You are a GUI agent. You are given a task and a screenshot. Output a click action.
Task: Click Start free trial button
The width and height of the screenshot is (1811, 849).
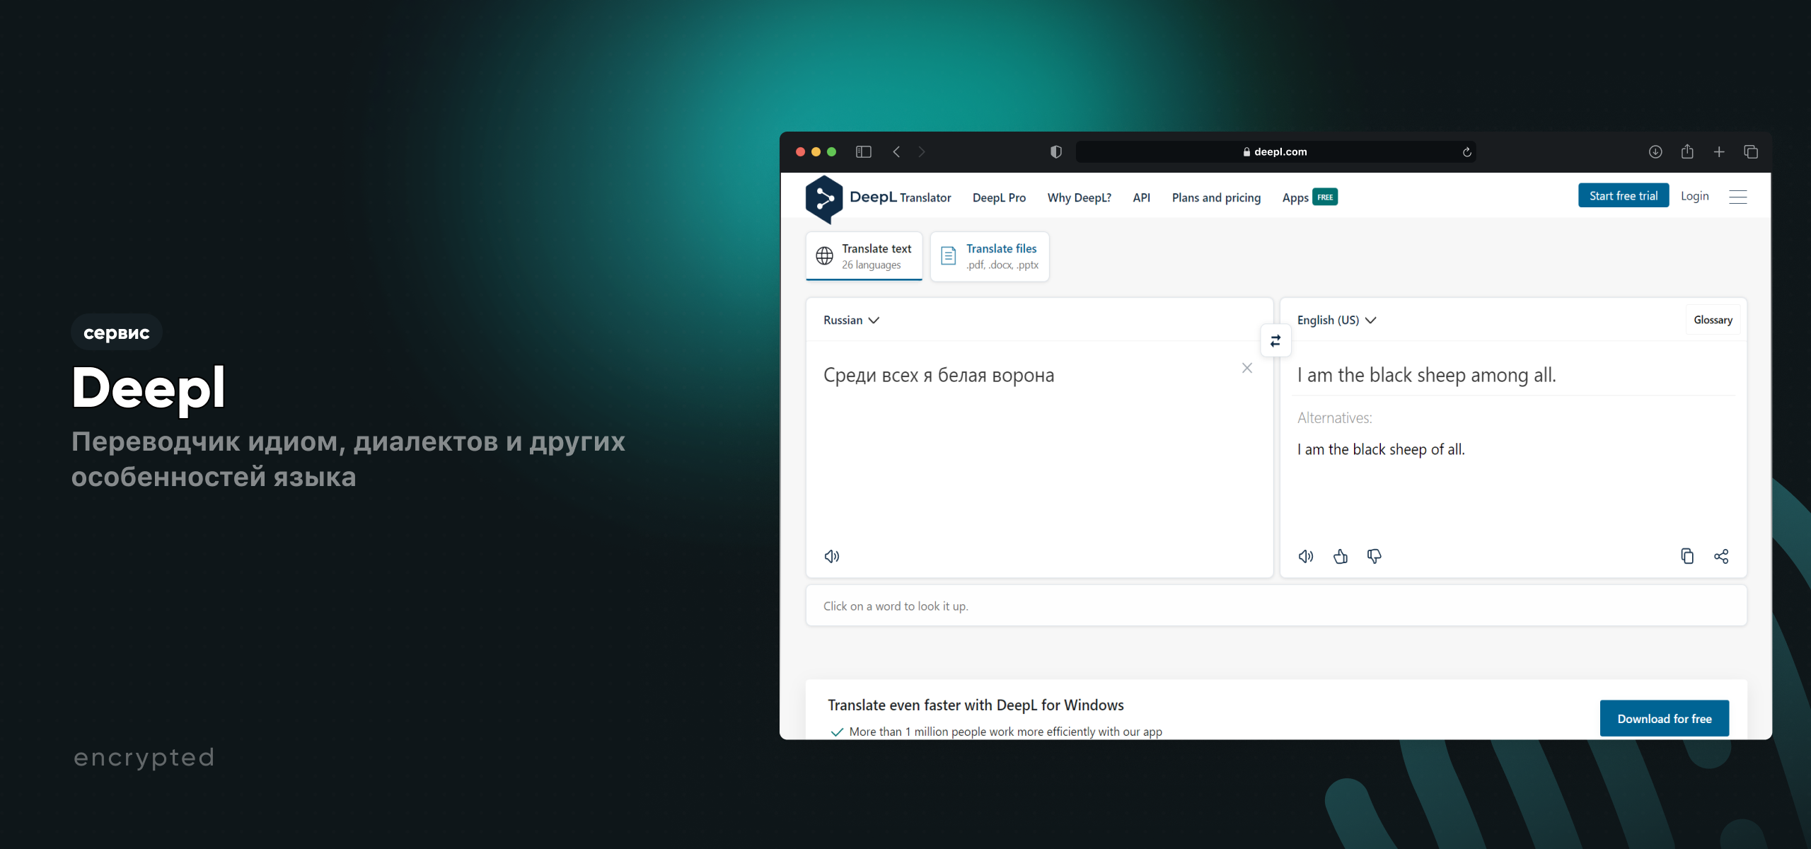coord(1623,196)
